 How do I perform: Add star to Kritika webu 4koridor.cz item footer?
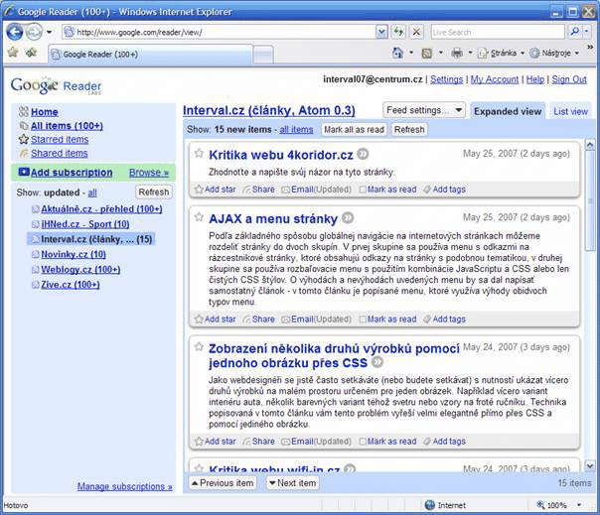(x=215, y=190)
